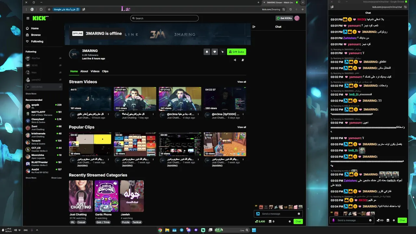Play the clip with 13 views
This screenshot has height=234, width=416.
[225, 144]
